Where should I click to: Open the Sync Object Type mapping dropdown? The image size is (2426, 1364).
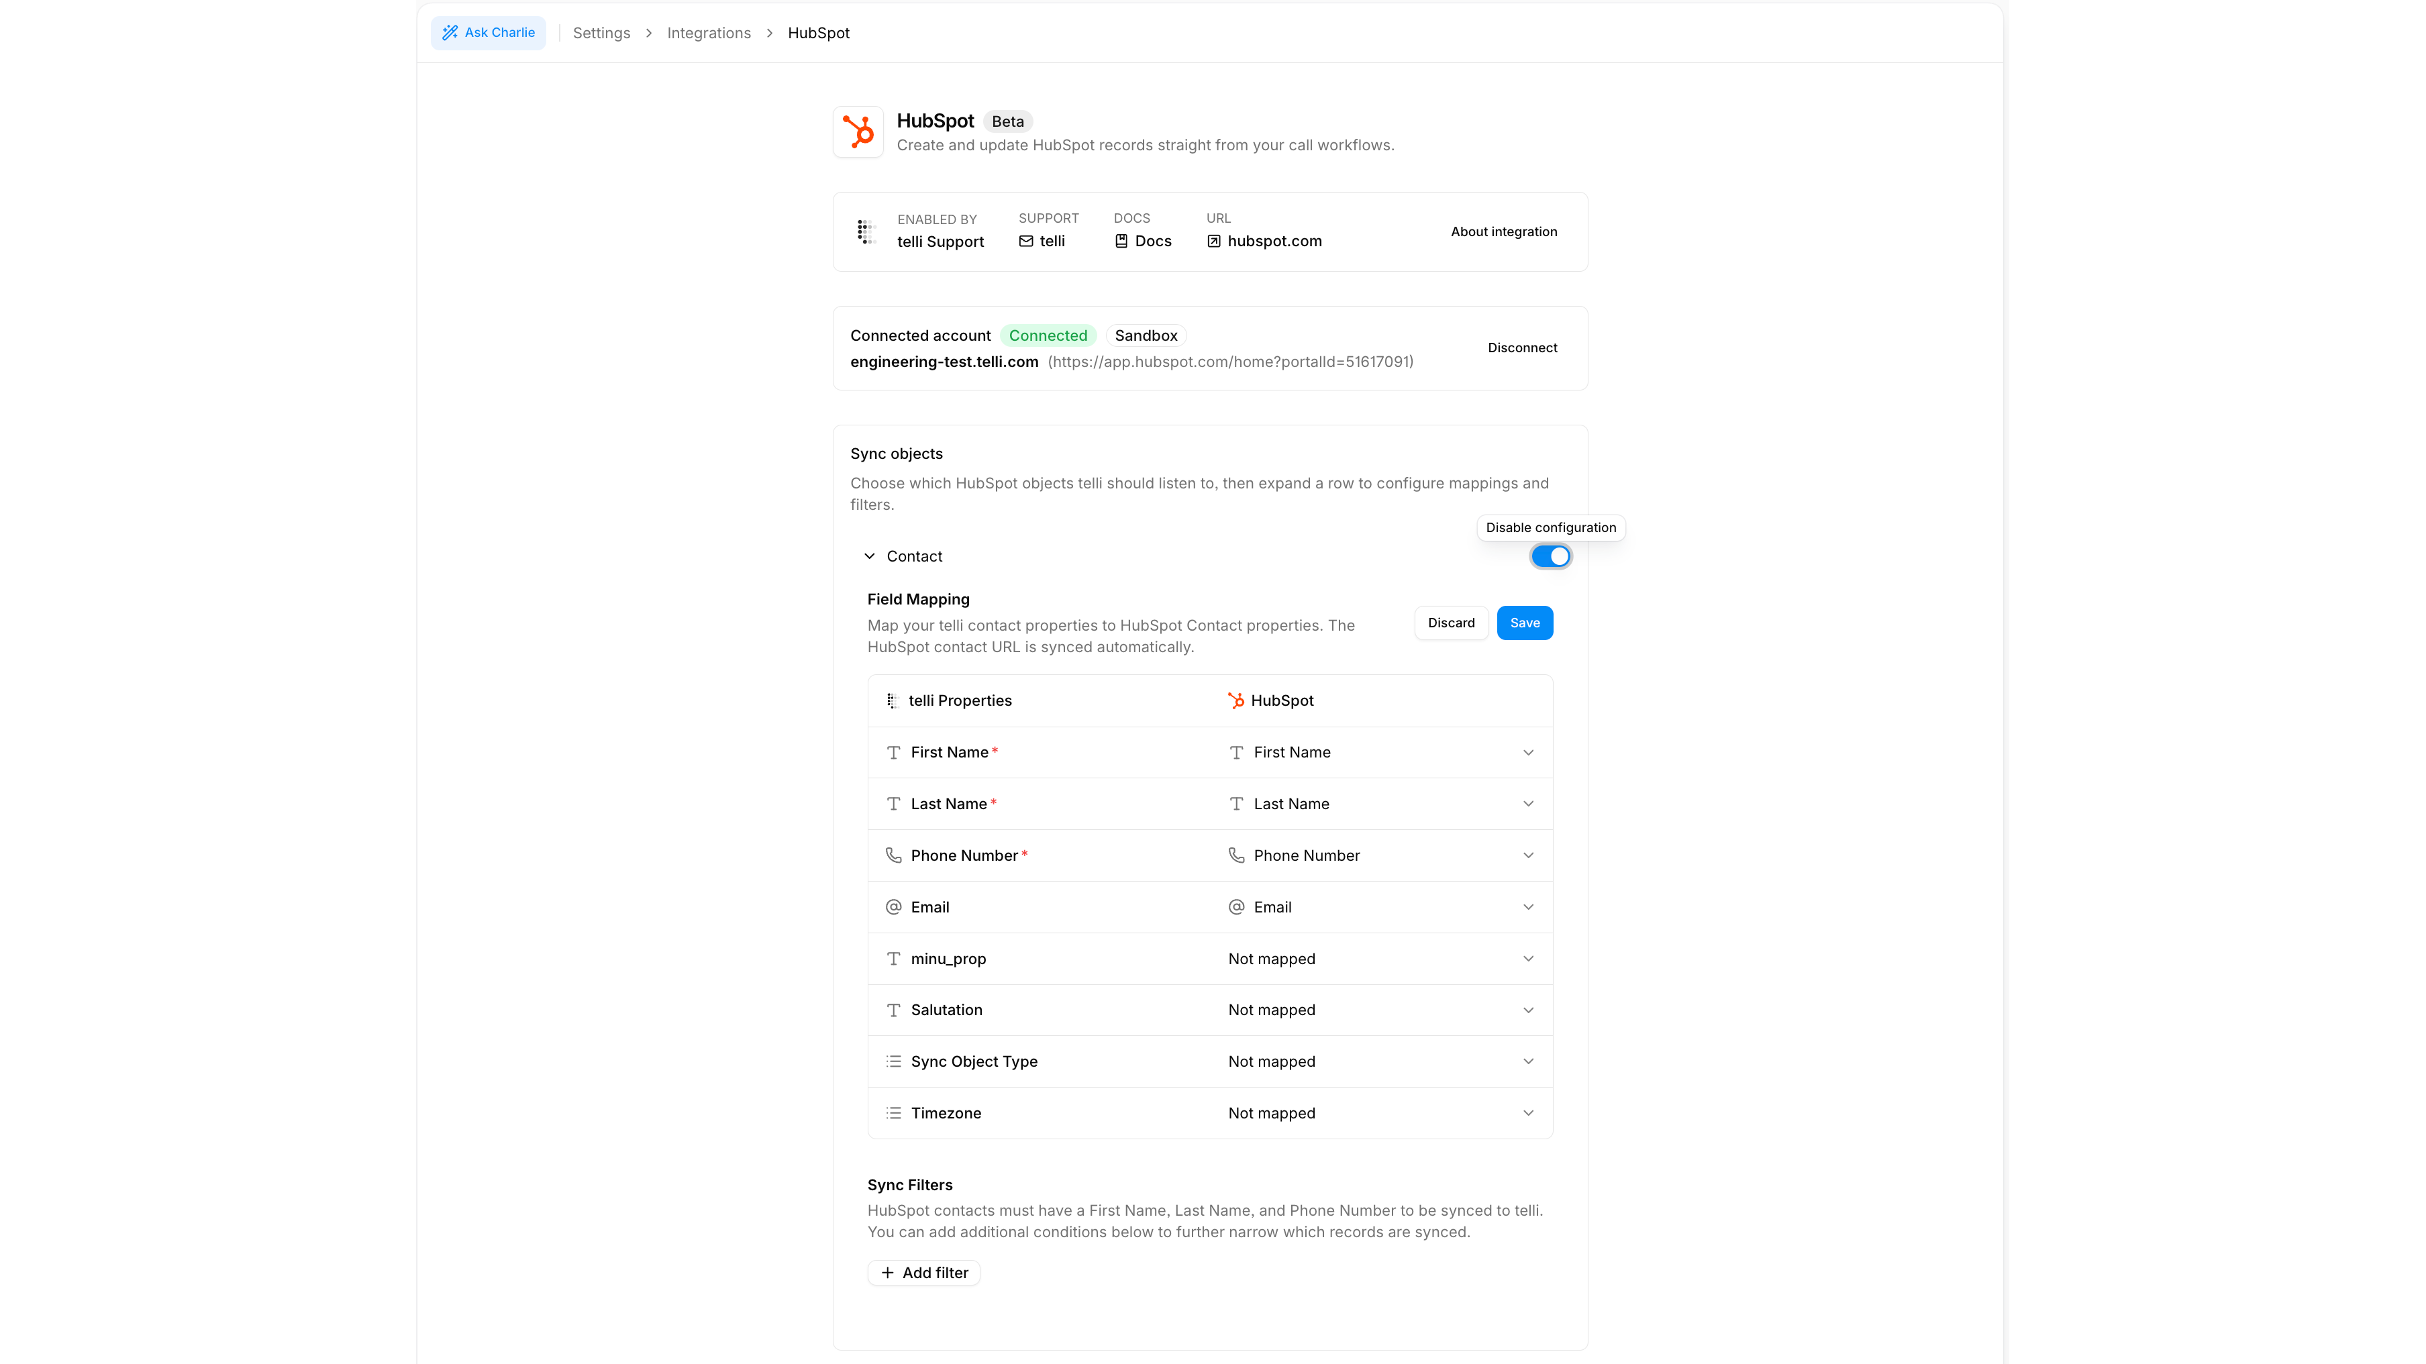click(1380, 1061)
